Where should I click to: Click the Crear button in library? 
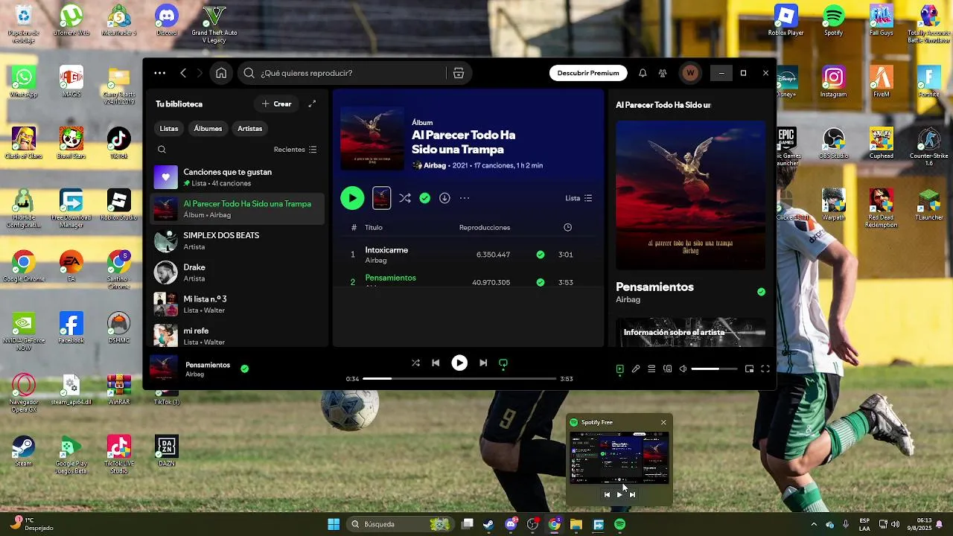point(276,104)
